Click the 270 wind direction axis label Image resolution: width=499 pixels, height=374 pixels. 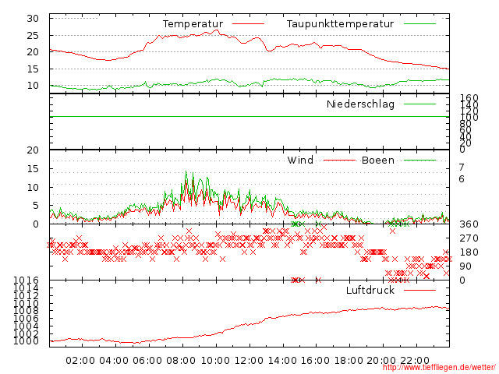pos(469,238)
